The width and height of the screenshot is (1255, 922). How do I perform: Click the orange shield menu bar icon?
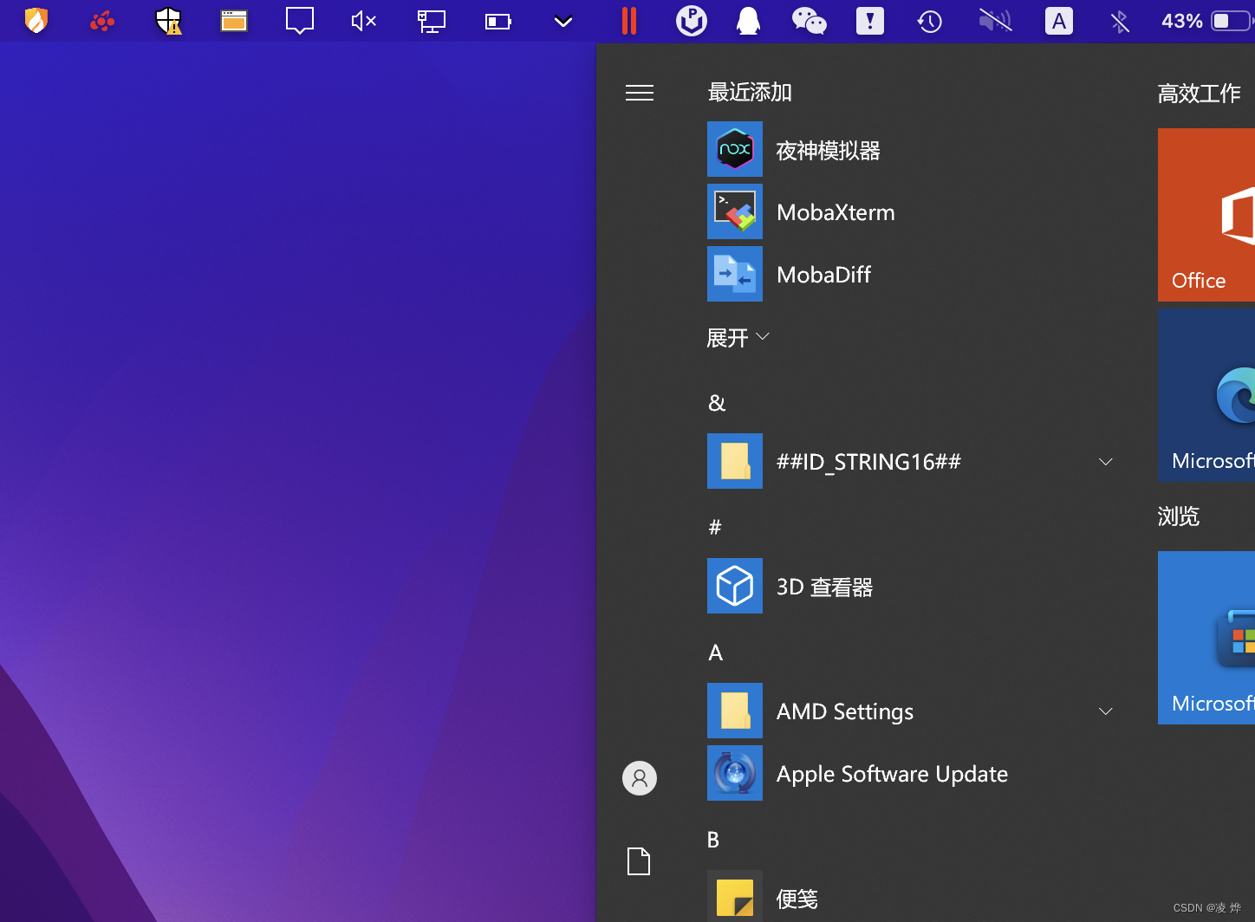[x=36, y=21]
